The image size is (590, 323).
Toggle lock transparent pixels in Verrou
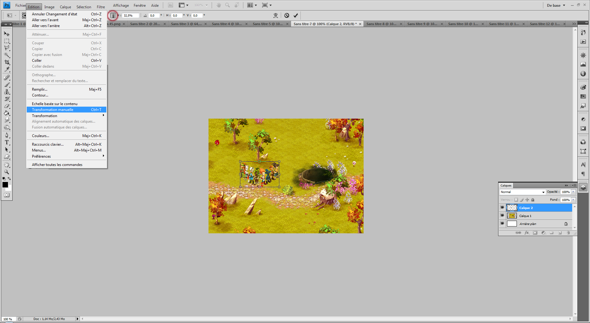click(516, 200)
